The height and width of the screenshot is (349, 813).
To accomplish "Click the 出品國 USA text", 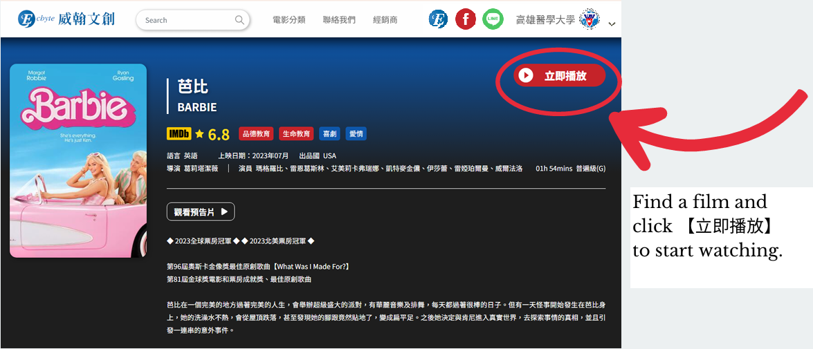I will pyautogui.click(x=318, y=156).
